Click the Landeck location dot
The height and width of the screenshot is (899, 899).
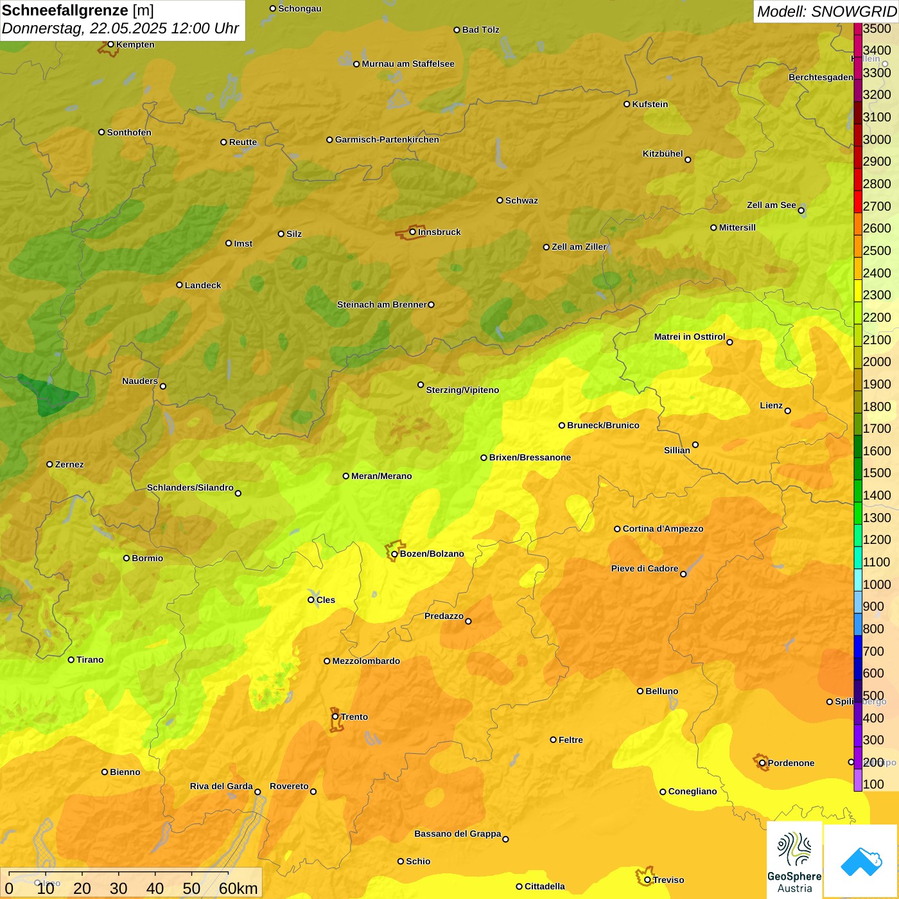(x=179, y=285)
